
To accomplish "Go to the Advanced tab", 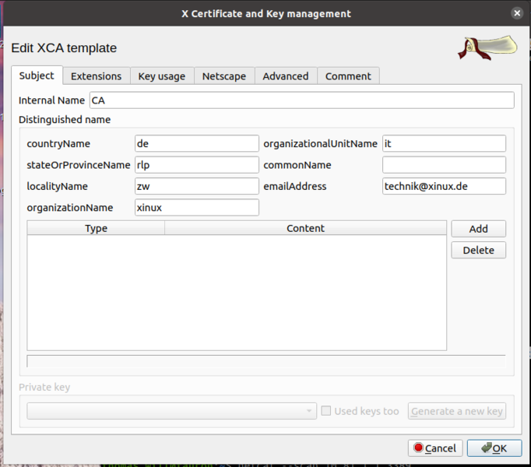I will (x=285, y=75).
